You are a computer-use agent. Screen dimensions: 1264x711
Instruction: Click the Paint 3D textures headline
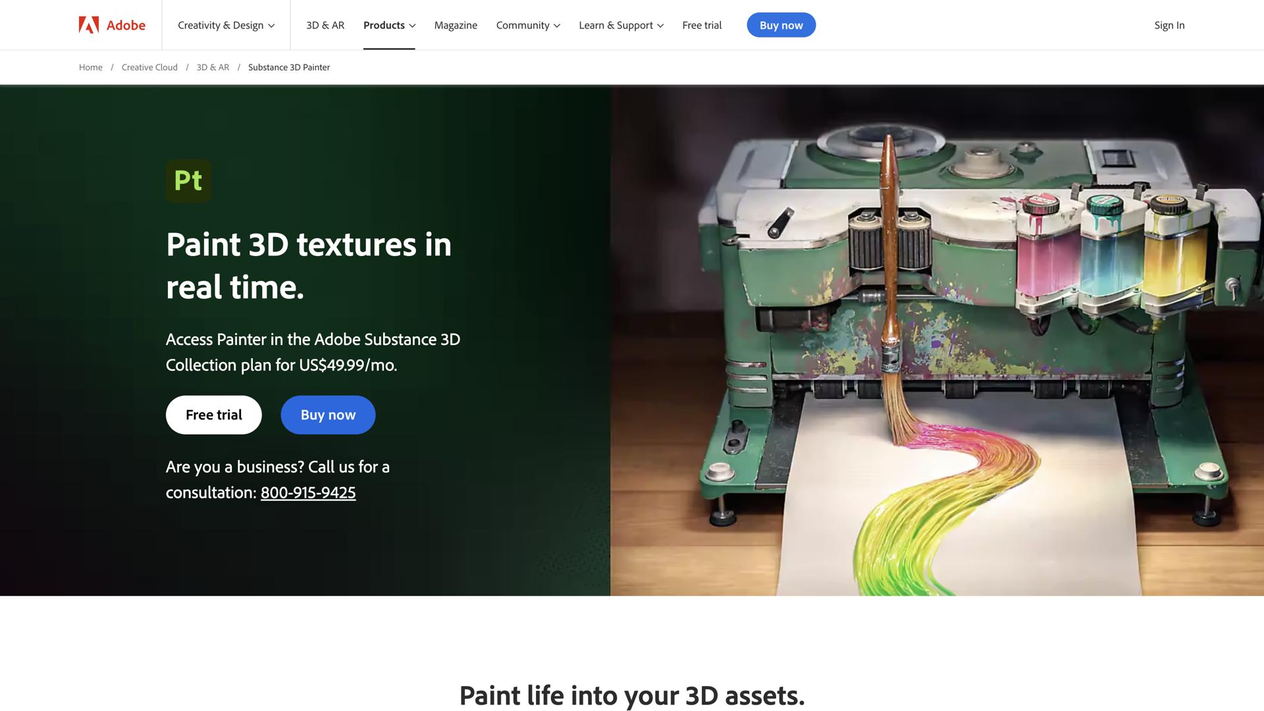(308, 265)
